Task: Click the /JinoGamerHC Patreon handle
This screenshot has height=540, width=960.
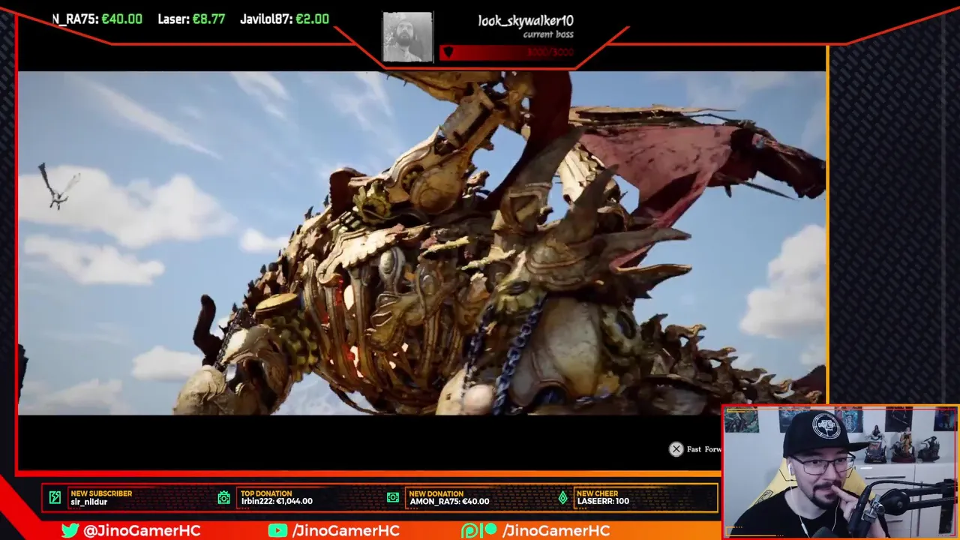Action: (556, 530)
